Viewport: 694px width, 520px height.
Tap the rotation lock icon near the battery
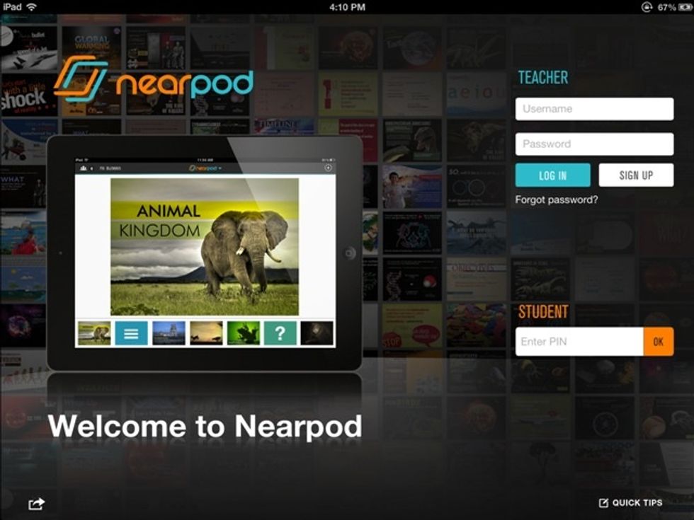pos(646,6)
